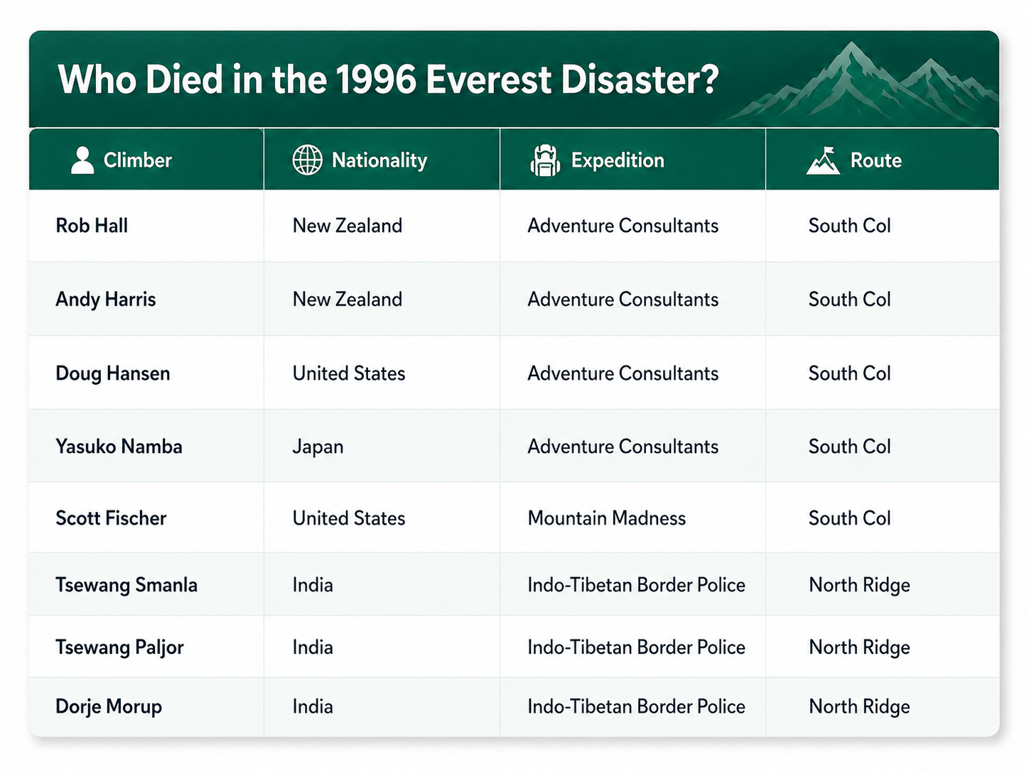Click the Expedition column header text
The width and height of the screenshot is (1029, 771).
point(618,160)
